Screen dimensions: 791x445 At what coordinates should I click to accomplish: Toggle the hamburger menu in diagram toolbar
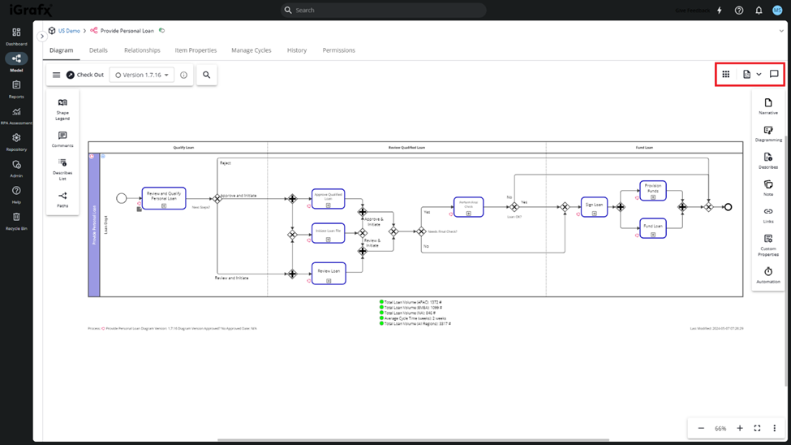(x=56, y=75)
